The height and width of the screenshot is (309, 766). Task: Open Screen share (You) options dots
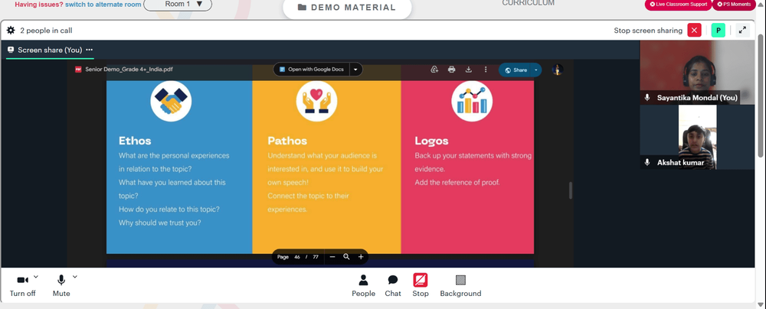point(89,50)
